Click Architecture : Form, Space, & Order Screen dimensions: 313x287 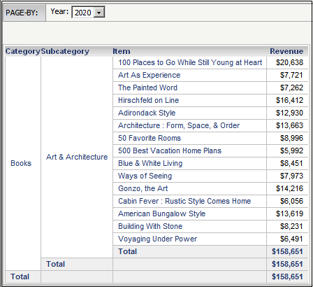click(179, 125)
